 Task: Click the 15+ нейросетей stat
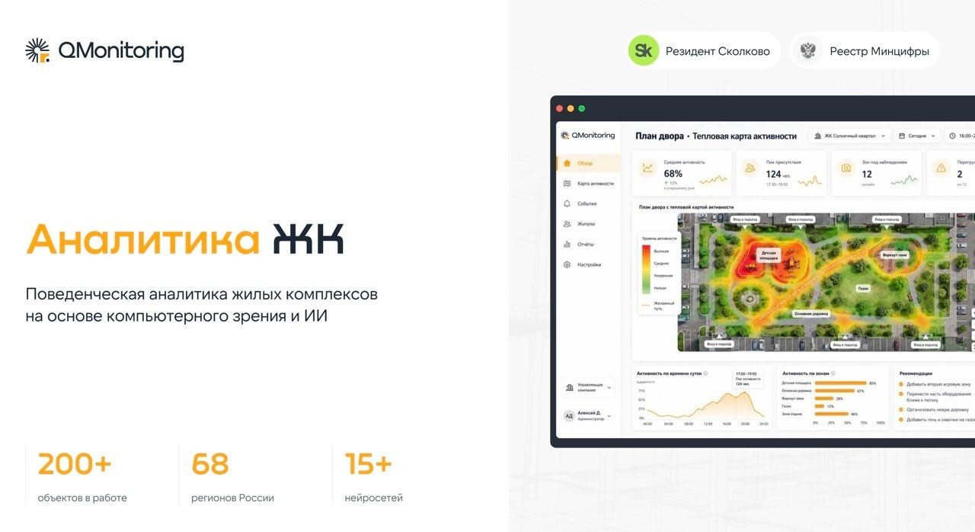pyautogui.click(x=374, y=477)
